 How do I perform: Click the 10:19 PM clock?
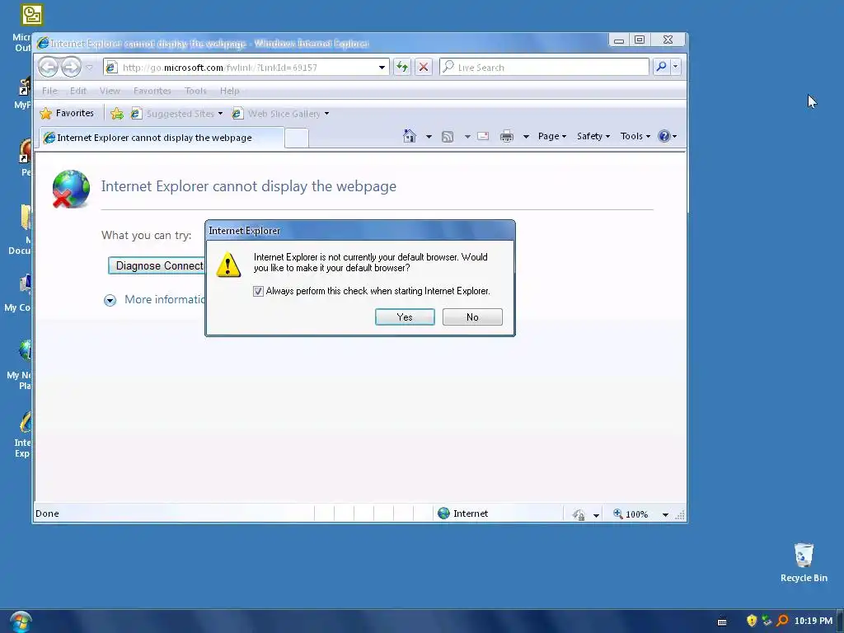tap(813, 621)
